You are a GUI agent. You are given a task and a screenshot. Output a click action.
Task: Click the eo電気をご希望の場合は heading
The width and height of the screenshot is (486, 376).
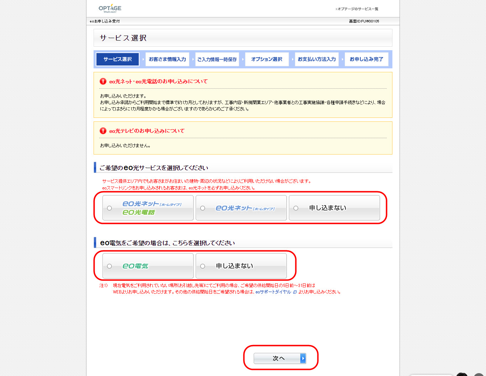point(167,243)
